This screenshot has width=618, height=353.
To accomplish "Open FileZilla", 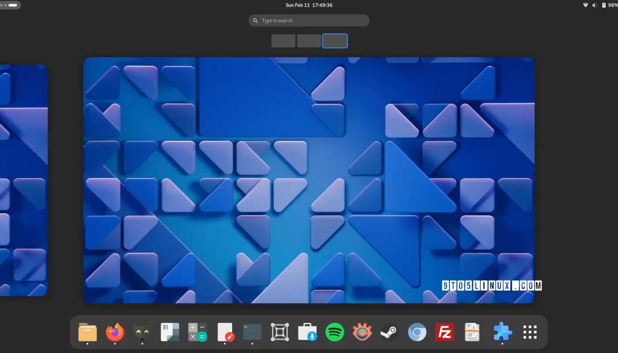I will [x=445, y=332].
